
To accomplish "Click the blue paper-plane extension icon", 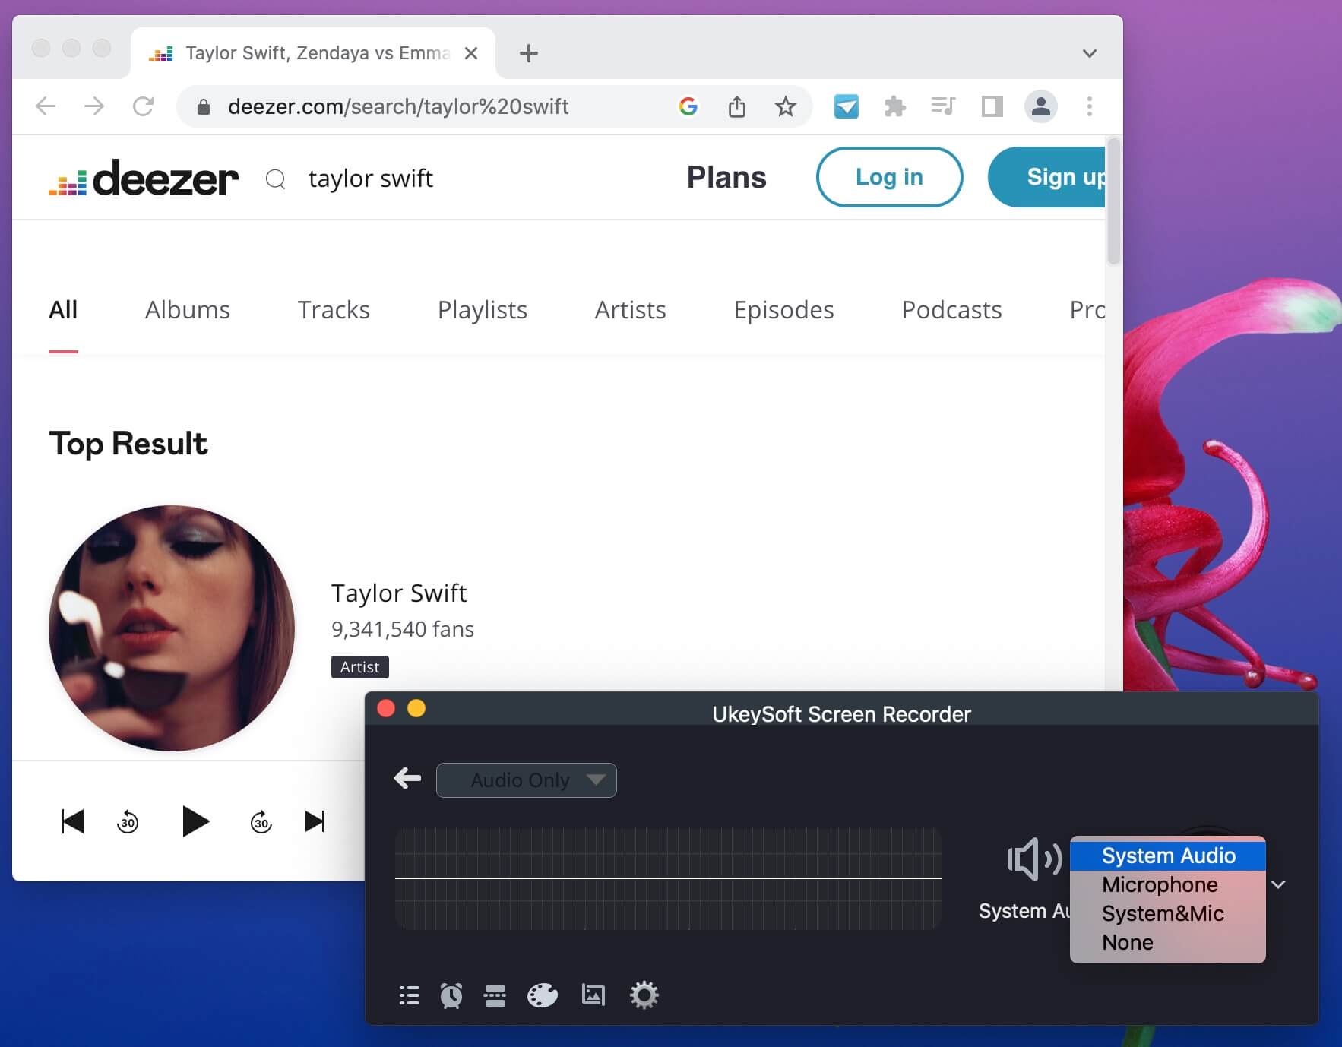I will coord(846,106).
